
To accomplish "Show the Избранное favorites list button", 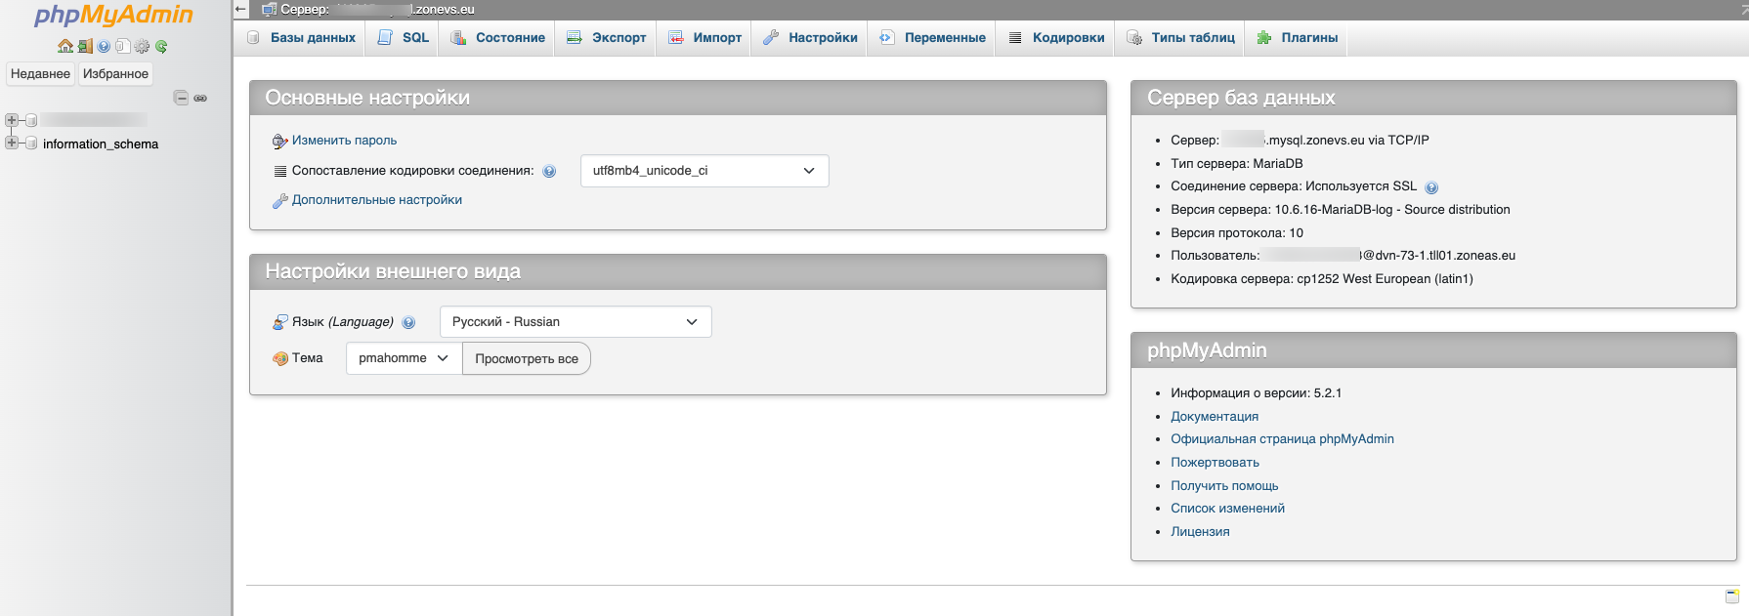I will 115,74.
